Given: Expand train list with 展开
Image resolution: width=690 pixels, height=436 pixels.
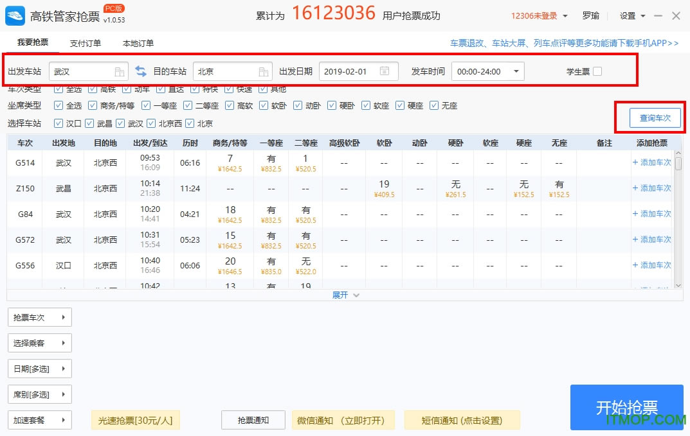Looking at the screenshot, I should click(345, 295).
